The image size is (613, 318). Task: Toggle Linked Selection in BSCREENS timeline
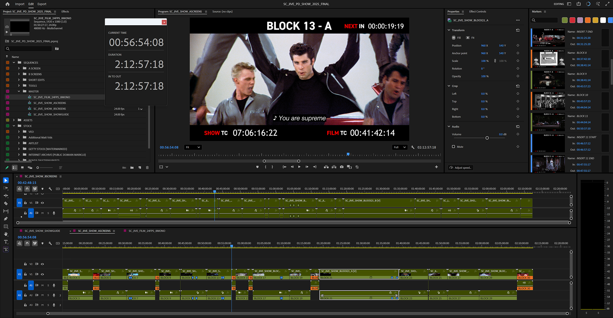[x=35, y=189]
